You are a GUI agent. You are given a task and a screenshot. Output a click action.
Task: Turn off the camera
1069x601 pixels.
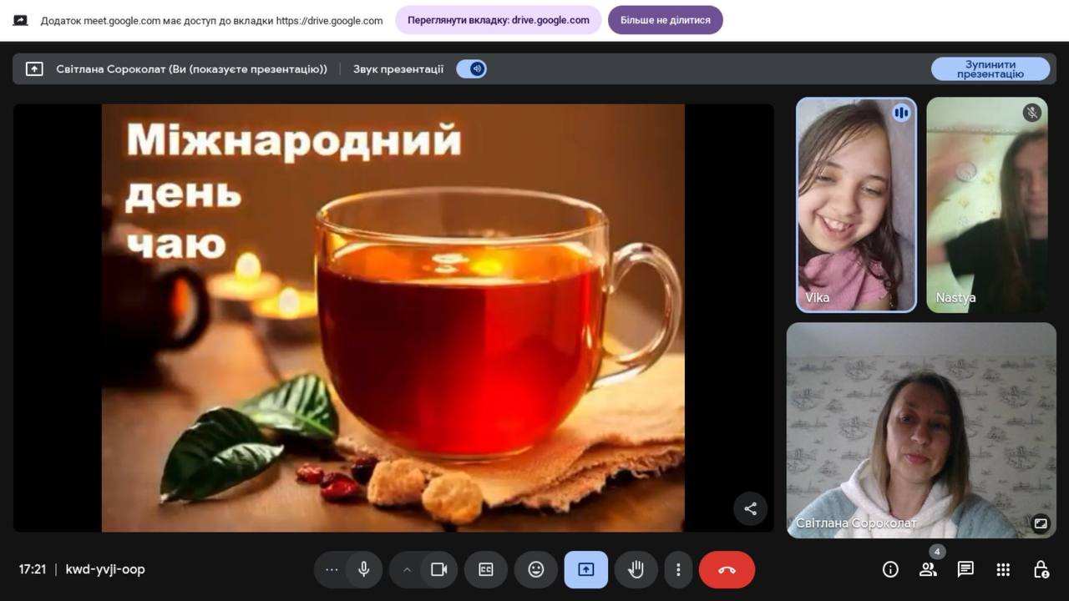(439, 569)
